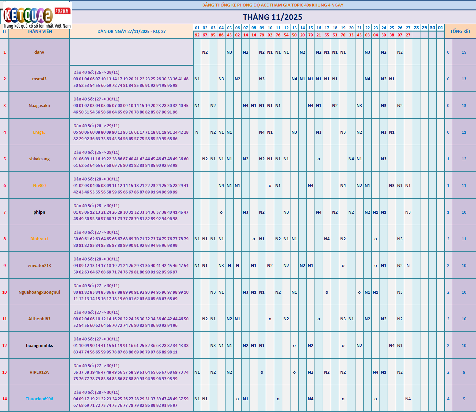Click Thuoclao6996's total score of 5

point(464,399)
